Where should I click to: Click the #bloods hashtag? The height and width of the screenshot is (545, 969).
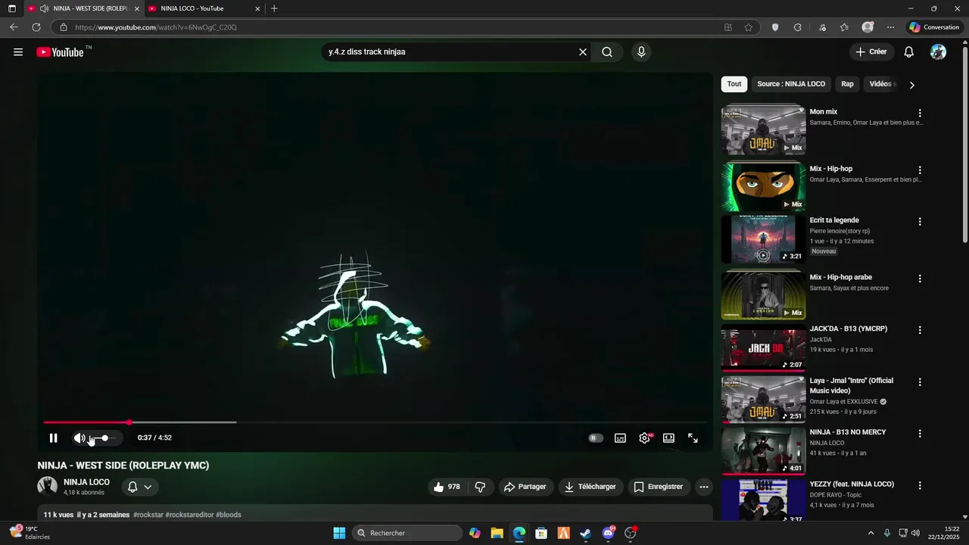[x=229, y=515]
